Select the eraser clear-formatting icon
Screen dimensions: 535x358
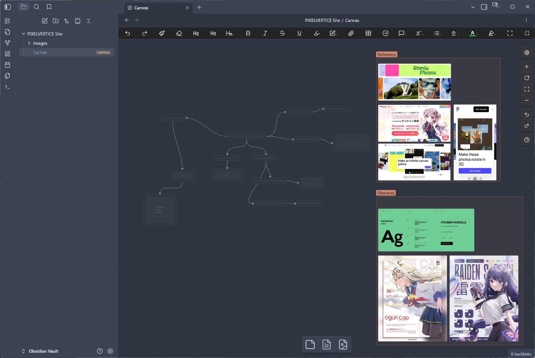pyautogui.click(x=179, y=33)
